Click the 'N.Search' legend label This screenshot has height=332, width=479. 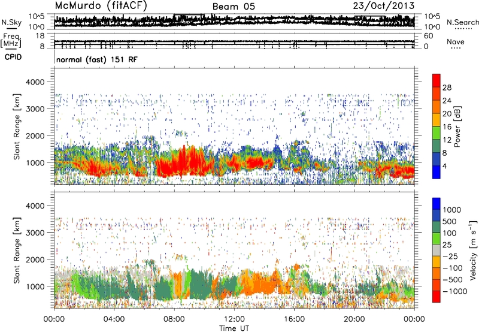point(462,22)
